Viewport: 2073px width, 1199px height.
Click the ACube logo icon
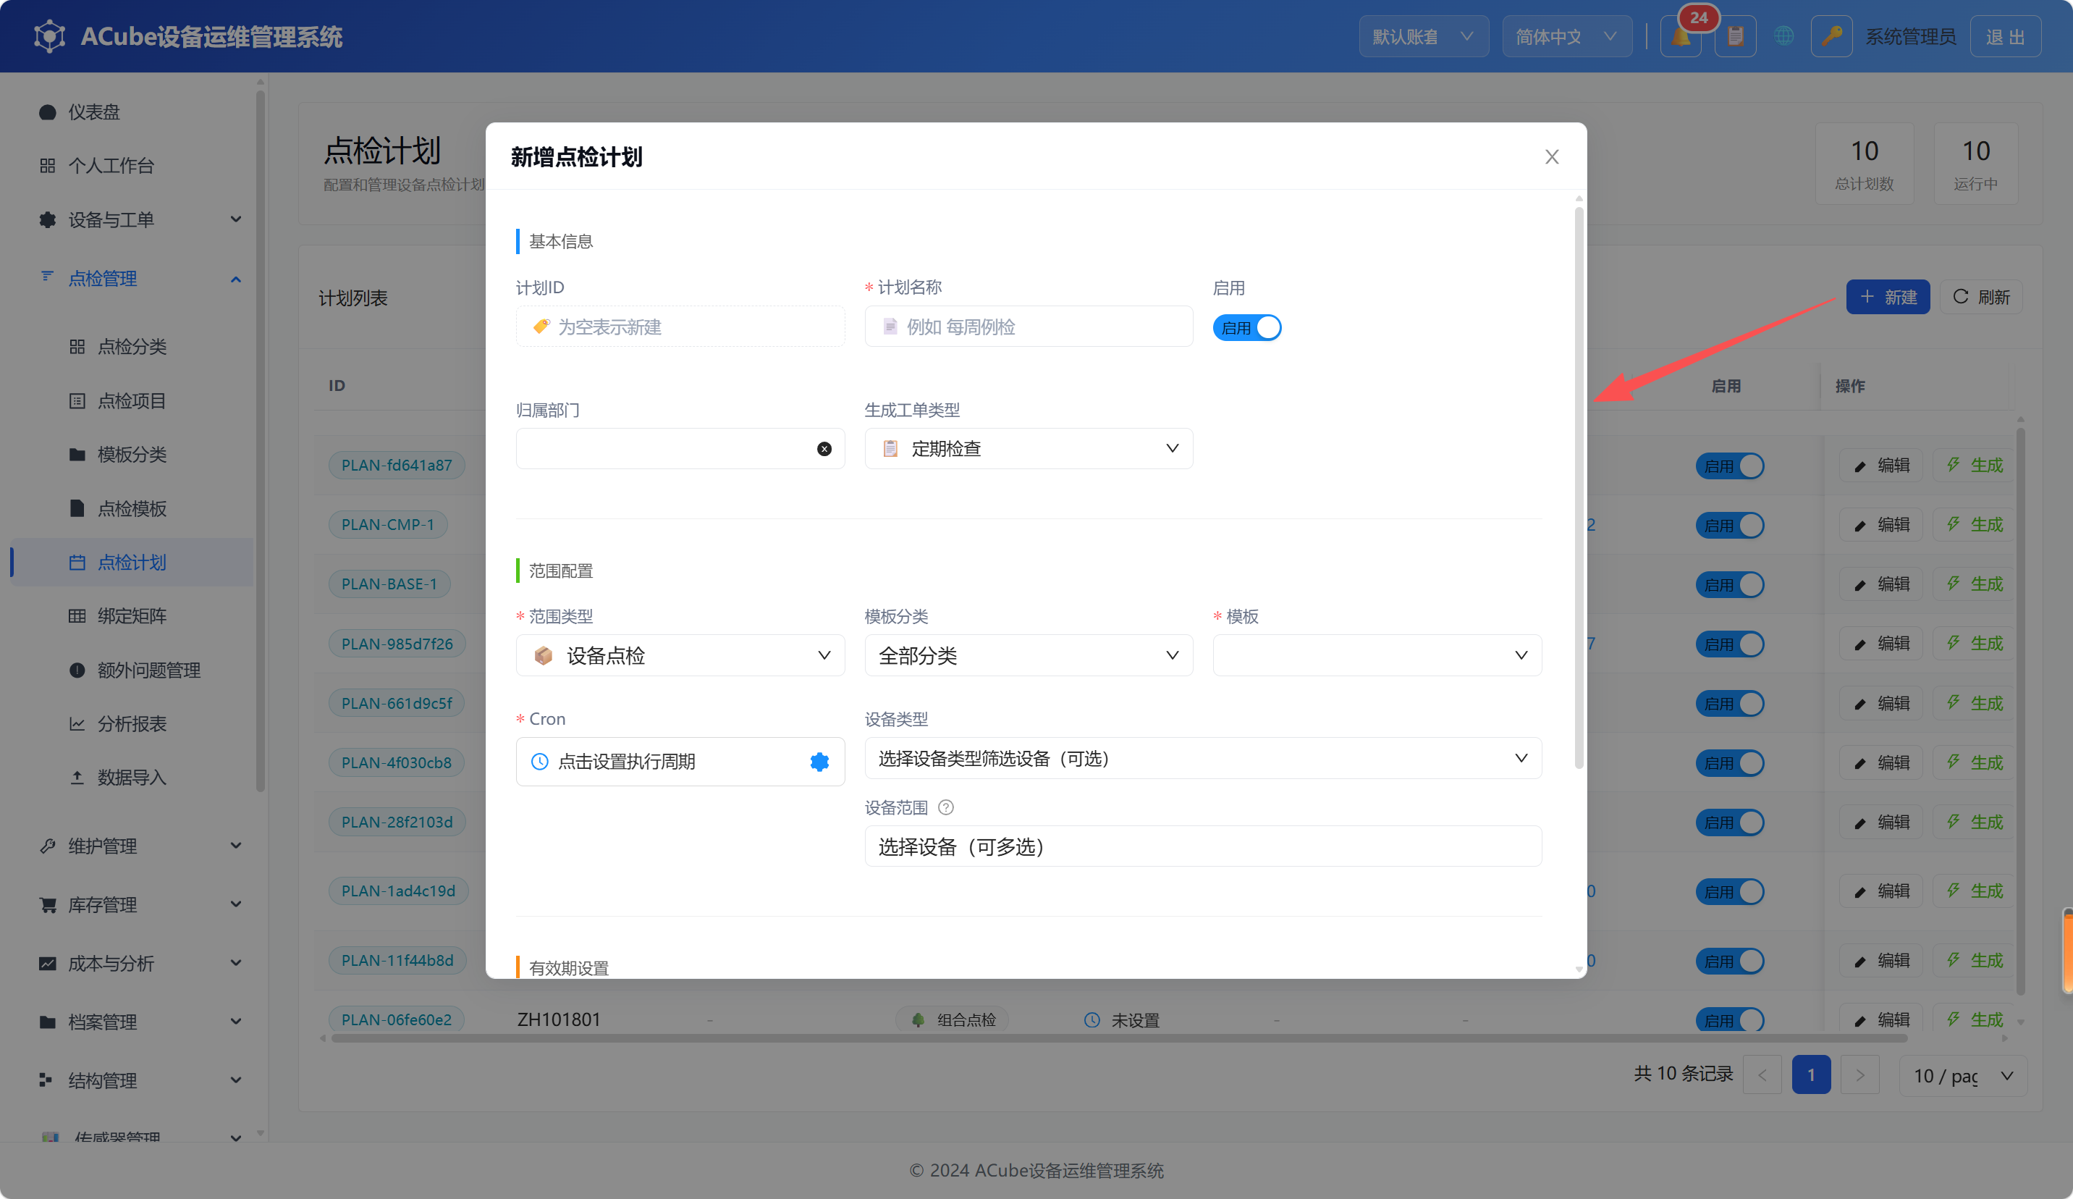coord(49,36)
